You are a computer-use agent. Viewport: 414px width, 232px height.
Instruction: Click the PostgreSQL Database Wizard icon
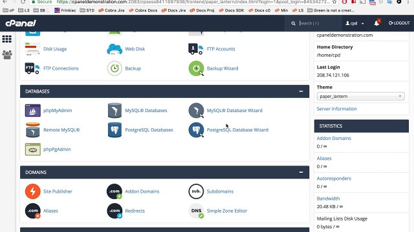(196, 130)
